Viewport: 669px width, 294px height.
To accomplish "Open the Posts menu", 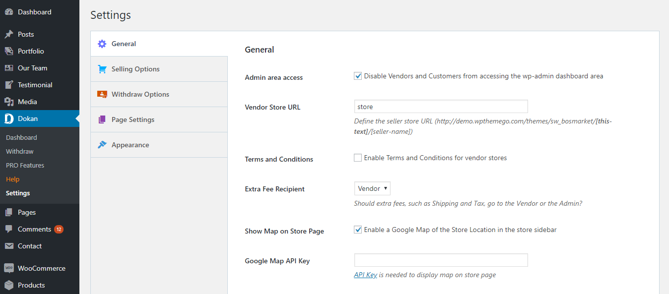I will click(40, 34).
